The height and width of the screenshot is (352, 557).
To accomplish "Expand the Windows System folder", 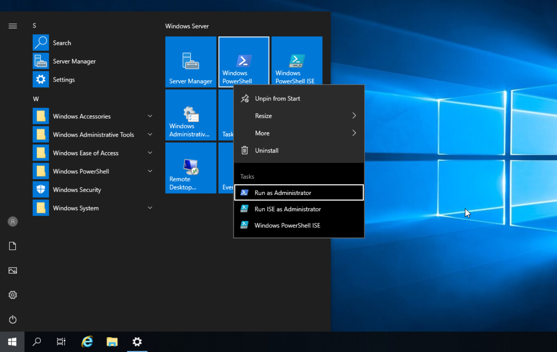I will [x=94, y=208].
